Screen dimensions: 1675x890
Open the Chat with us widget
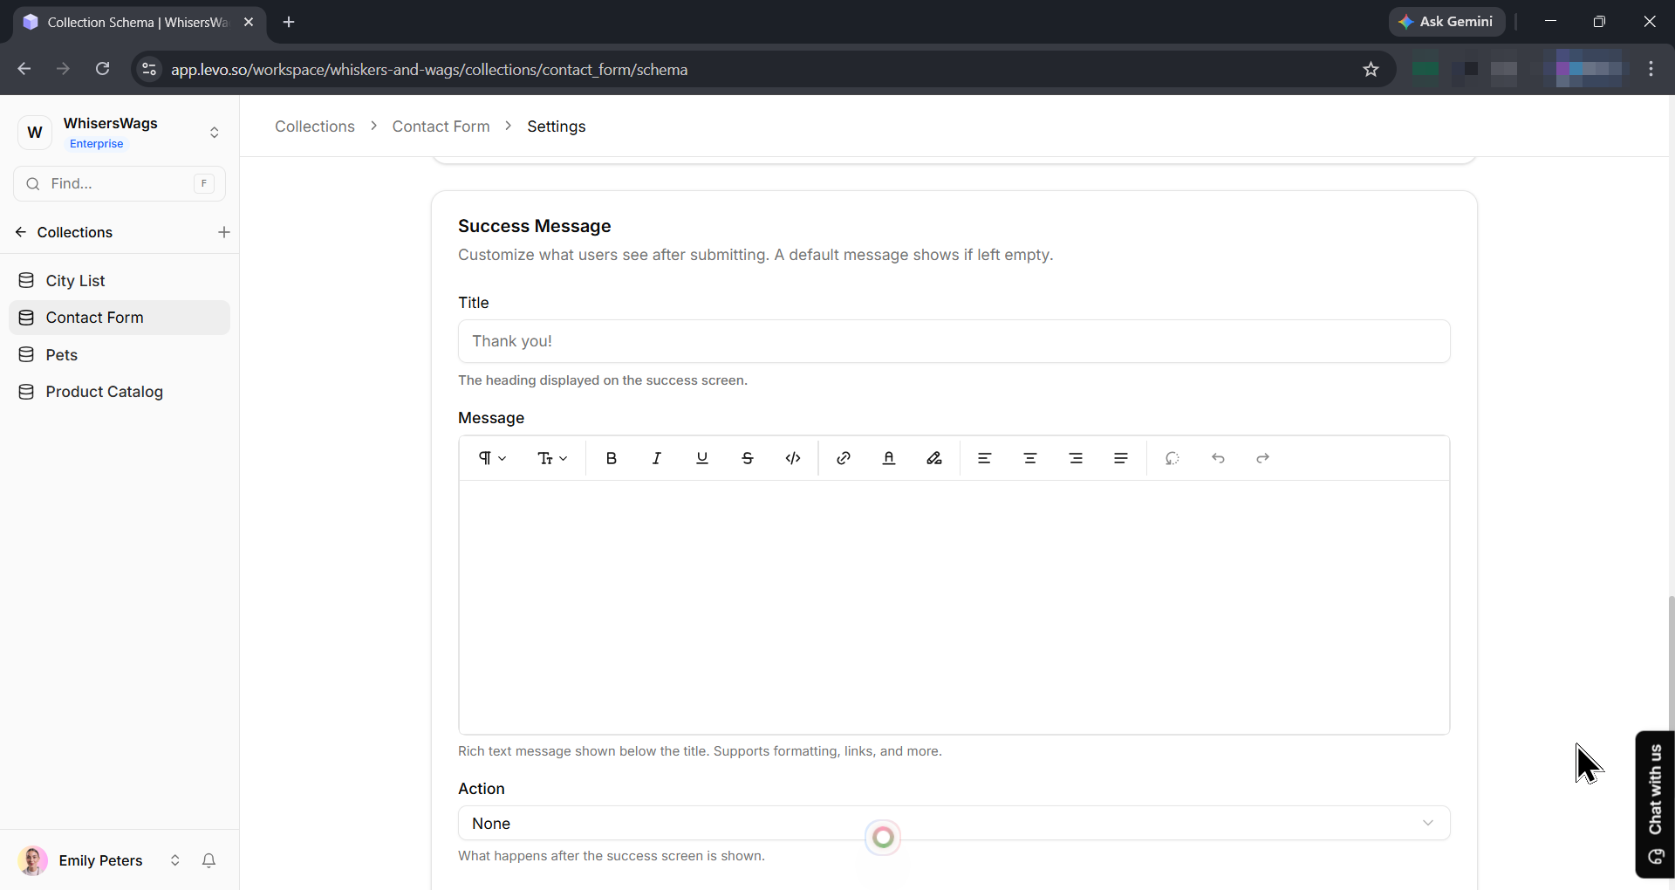pyautogui.click(x=1654, y=804)
